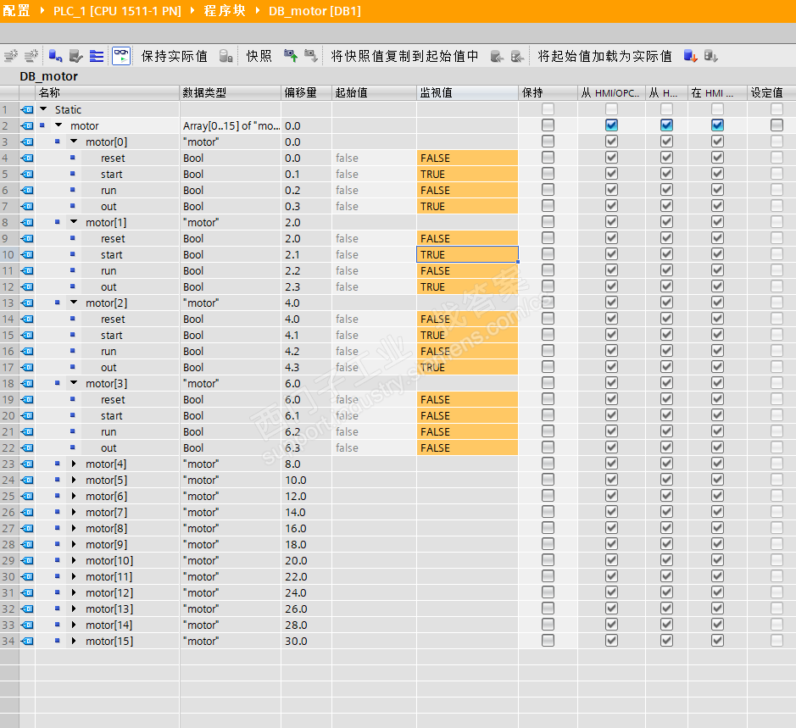
Task: Click the red-arrow load start values icon
Action: [690, 56]
